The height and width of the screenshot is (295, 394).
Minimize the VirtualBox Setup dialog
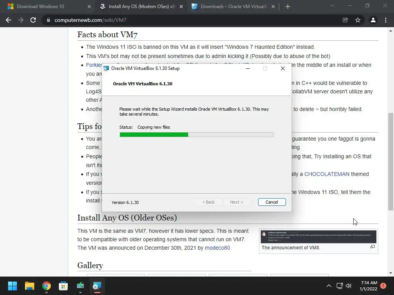248,68
